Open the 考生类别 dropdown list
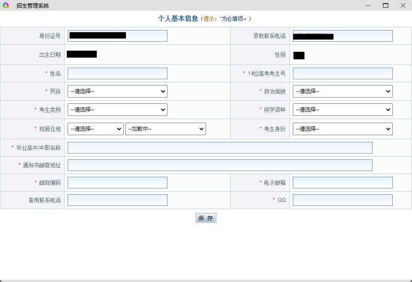The height and width of the screenshot is (282, 412). (x=117, y=110)
